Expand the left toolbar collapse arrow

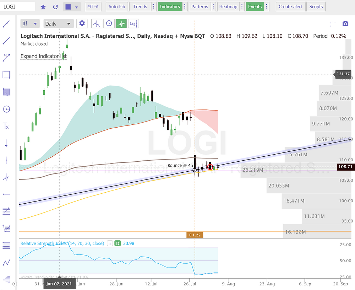pos(15,284)
